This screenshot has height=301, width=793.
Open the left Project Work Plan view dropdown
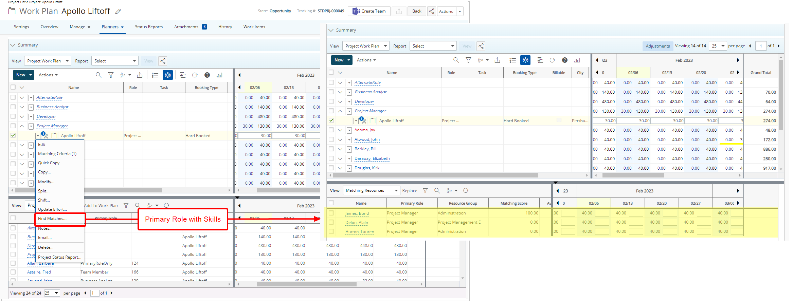(x=48, y=61)
